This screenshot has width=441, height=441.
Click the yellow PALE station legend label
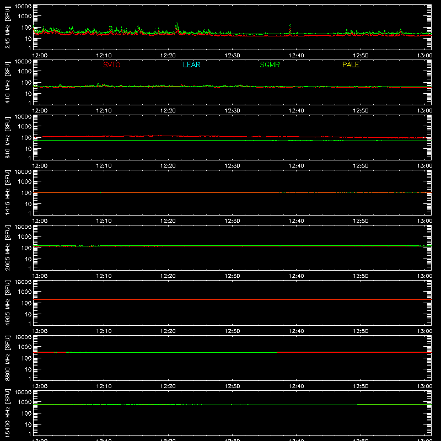pyautogui.click(x=351, y=64)
